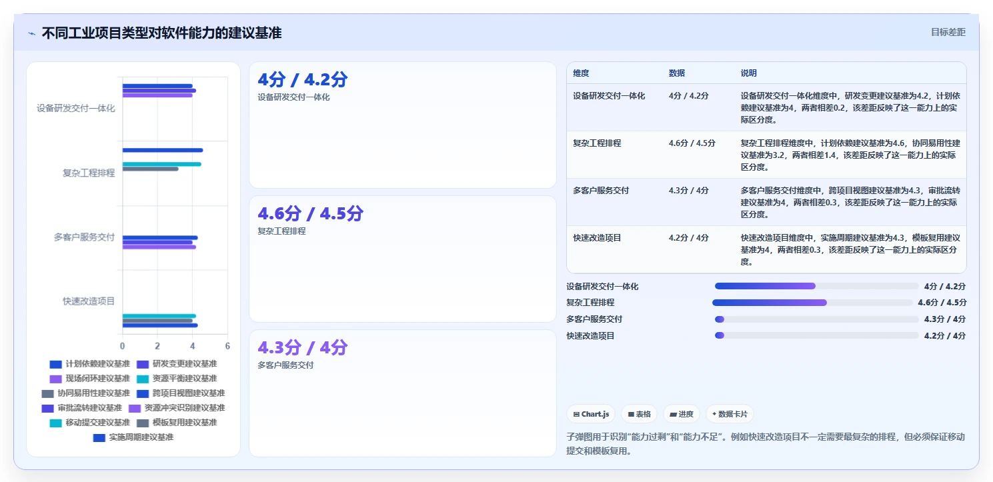This screenshot has height=482, width=993.
Task: Hide the 资源冲突识别建议基准 dataset via legend
Action: tap(176, 408)
